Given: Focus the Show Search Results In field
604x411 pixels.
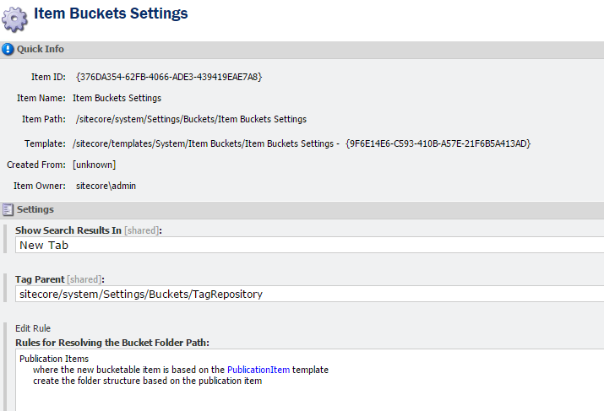Looking at the screenshot, I should tap(309, 245).
